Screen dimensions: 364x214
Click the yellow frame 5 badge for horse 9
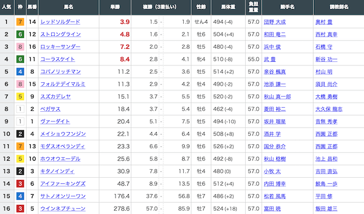point(20,96)
